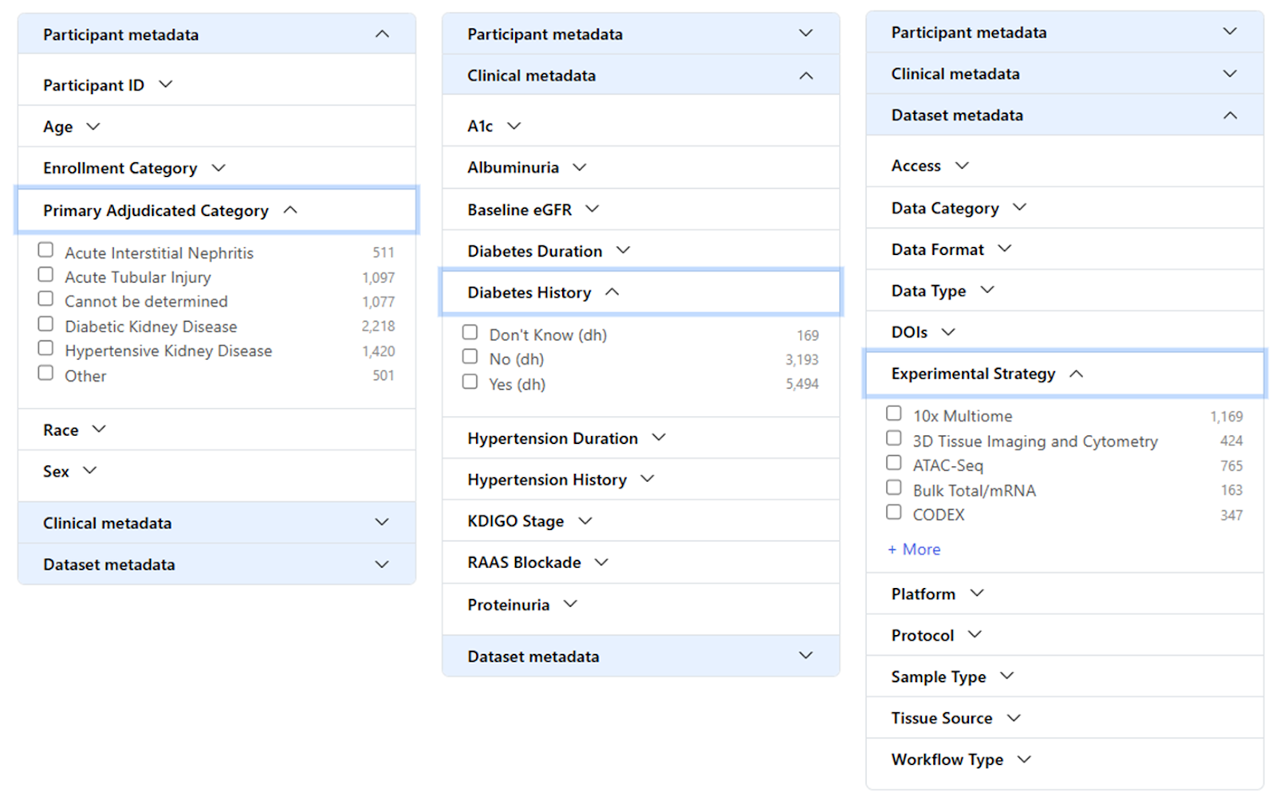Image resolution: width=1276 pixels, height=796 pixels.
Task: Collapse Dataset metadata in the right panel
Action: pos(1065,115)
